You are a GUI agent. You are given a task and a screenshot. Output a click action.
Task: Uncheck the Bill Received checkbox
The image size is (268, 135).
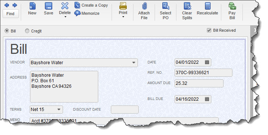(209, 30)
